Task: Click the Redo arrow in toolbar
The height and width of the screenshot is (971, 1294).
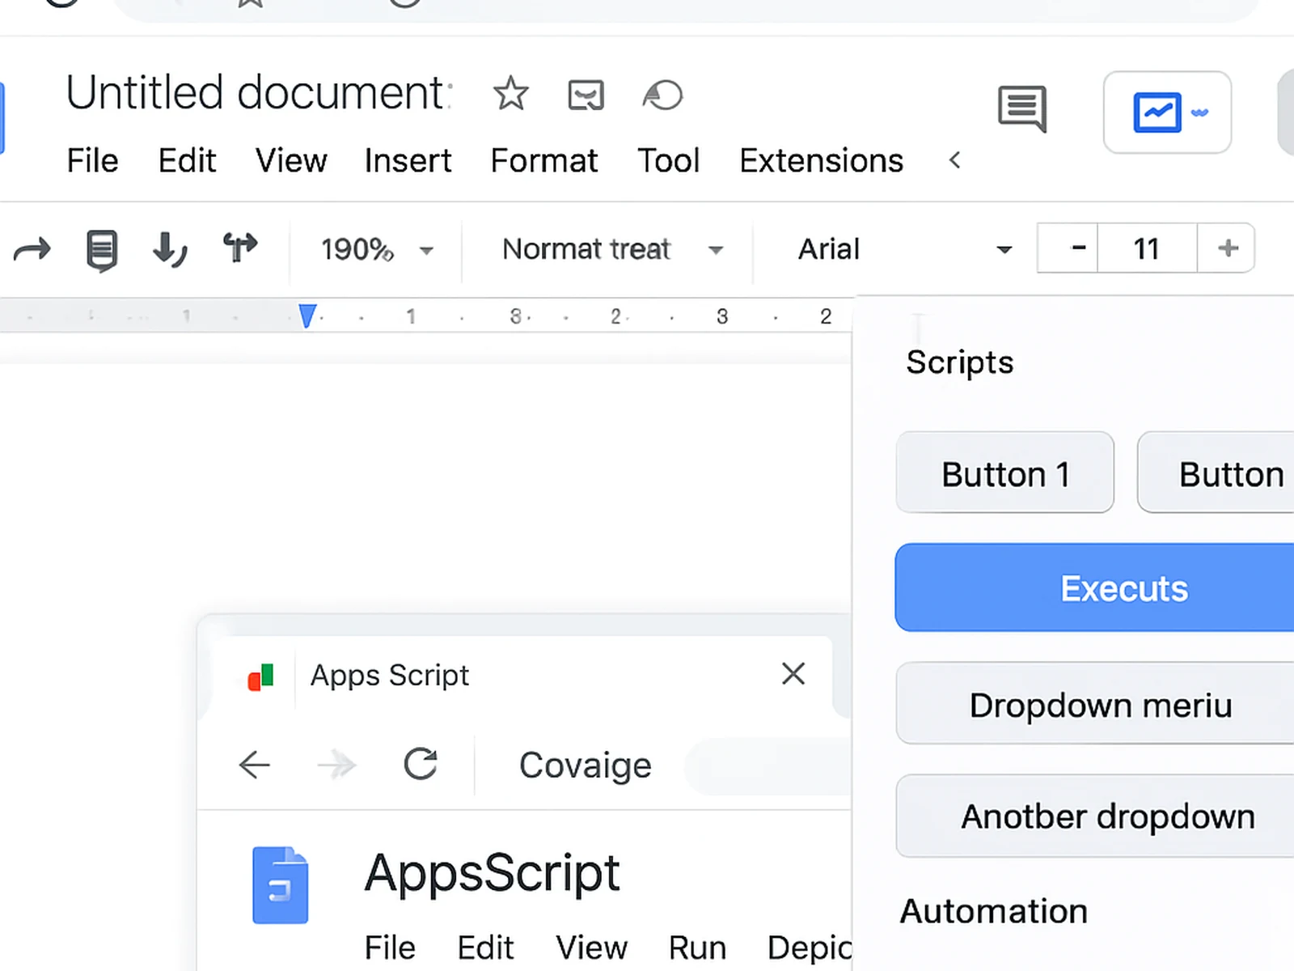Action: (31, 249)
